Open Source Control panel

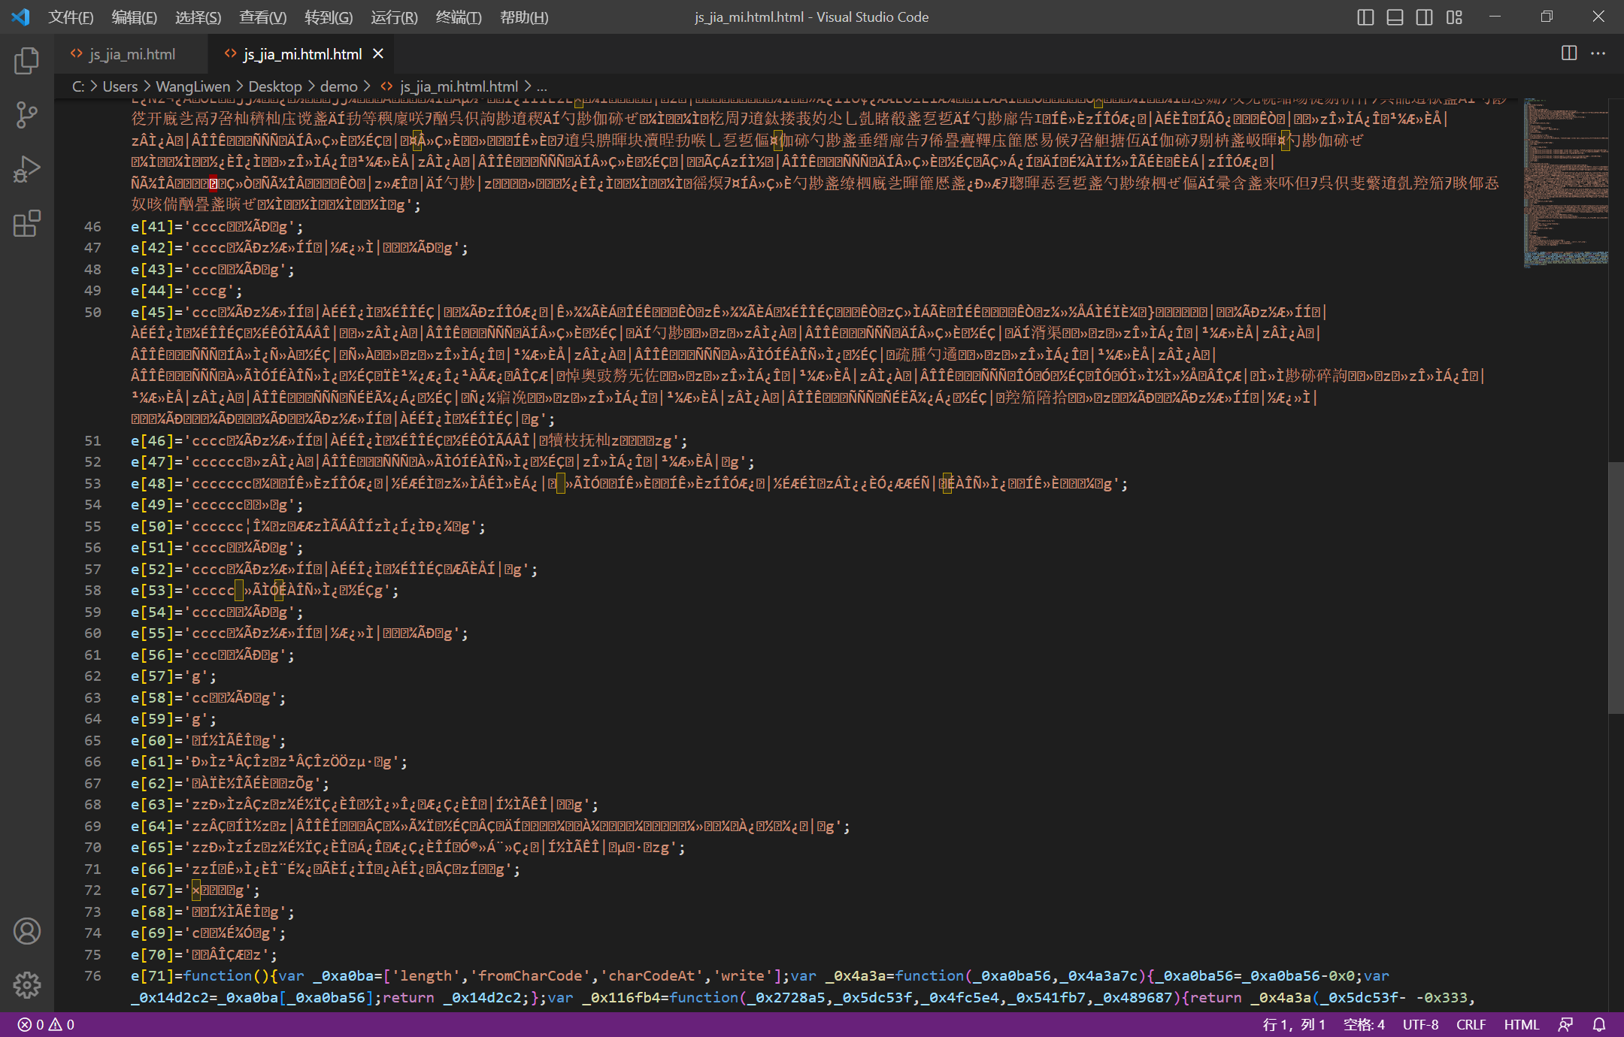point(27,115)
